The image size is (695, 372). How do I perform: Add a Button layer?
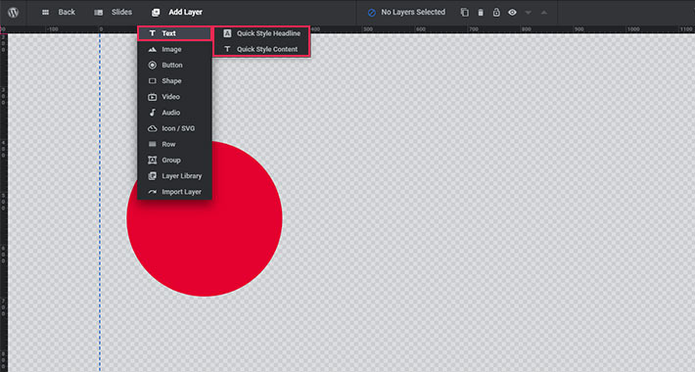(x=174, y=66)
